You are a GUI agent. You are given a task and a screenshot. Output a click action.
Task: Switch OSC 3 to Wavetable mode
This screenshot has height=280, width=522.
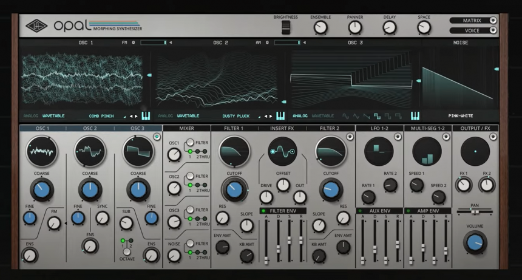[x=322, y=116]
